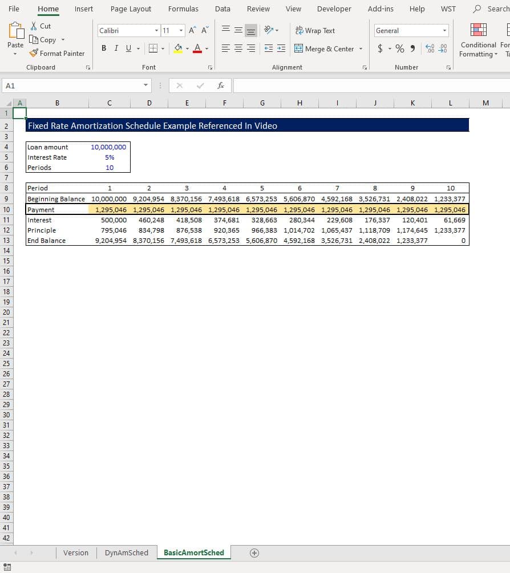
Task: Switch to the Insert ribbon tab
Action: pos(84,9)
